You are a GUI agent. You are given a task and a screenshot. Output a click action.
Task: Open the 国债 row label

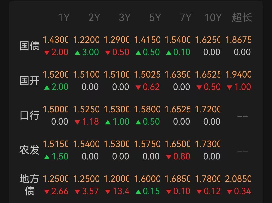pyautogui.click(x=29, y=46)
